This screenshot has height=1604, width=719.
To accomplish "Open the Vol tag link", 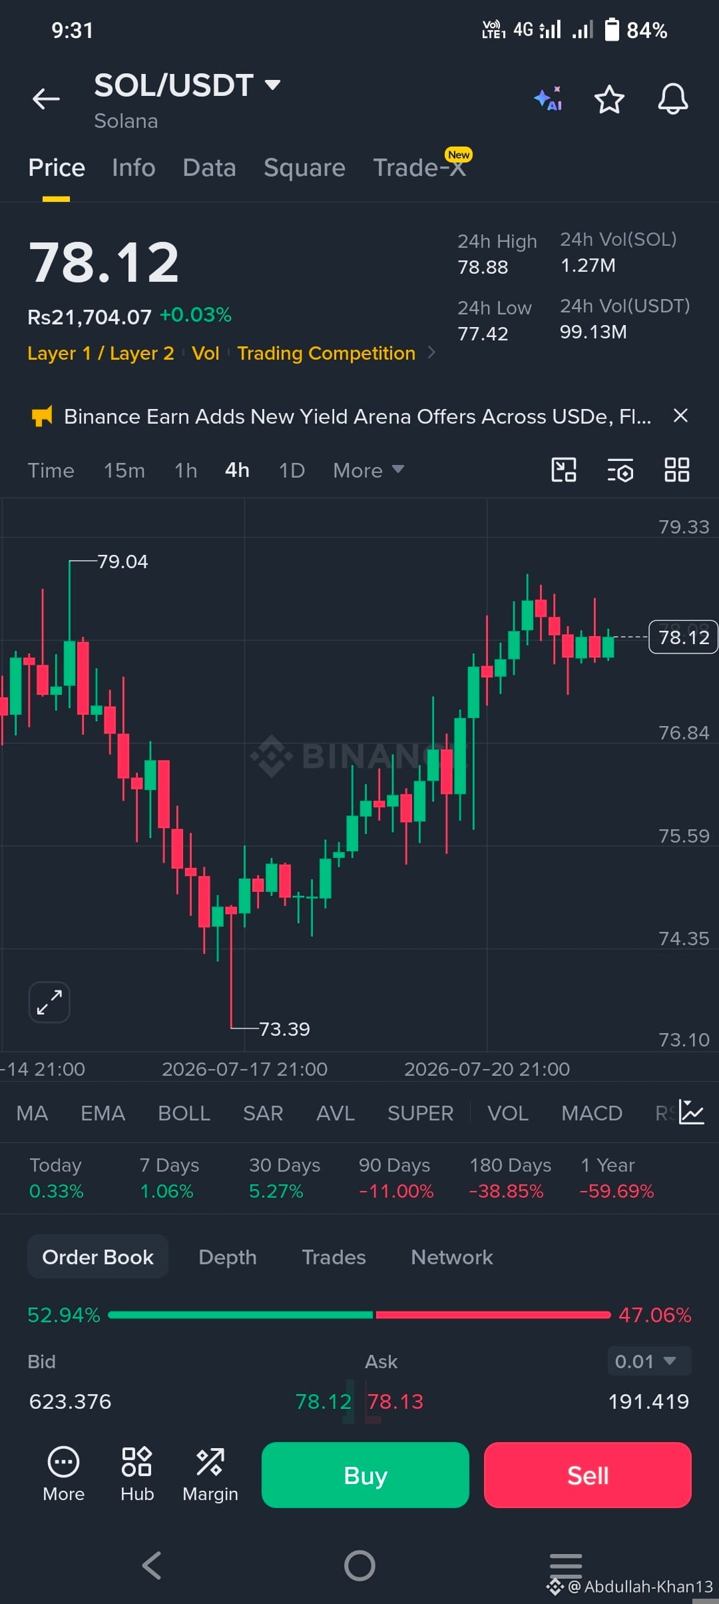I will point(205,353).
